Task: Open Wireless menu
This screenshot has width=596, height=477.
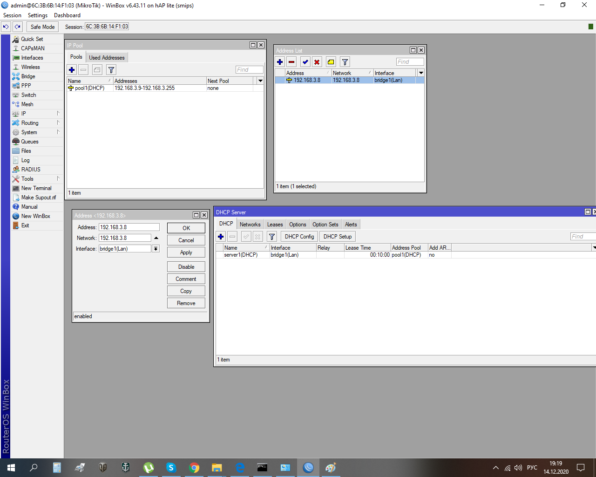Action: click(x=30, y=67)
